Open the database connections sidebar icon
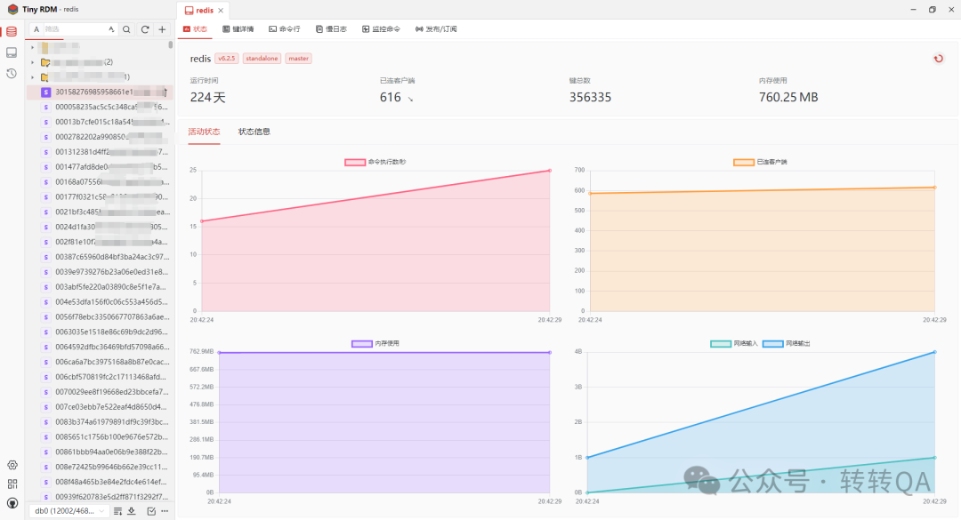 click(x=12, y=31)
